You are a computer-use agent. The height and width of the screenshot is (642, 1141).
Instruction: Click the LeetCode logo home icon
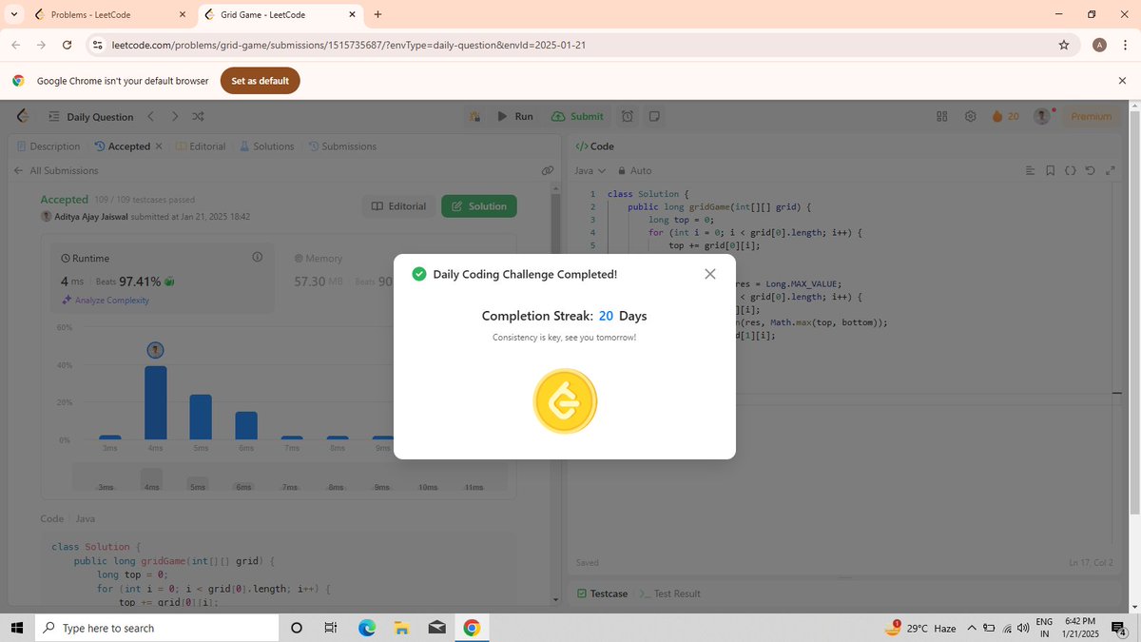(24, 116)
